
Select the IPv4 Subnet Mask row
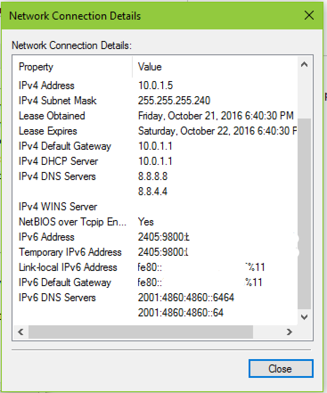pos(155,101)
